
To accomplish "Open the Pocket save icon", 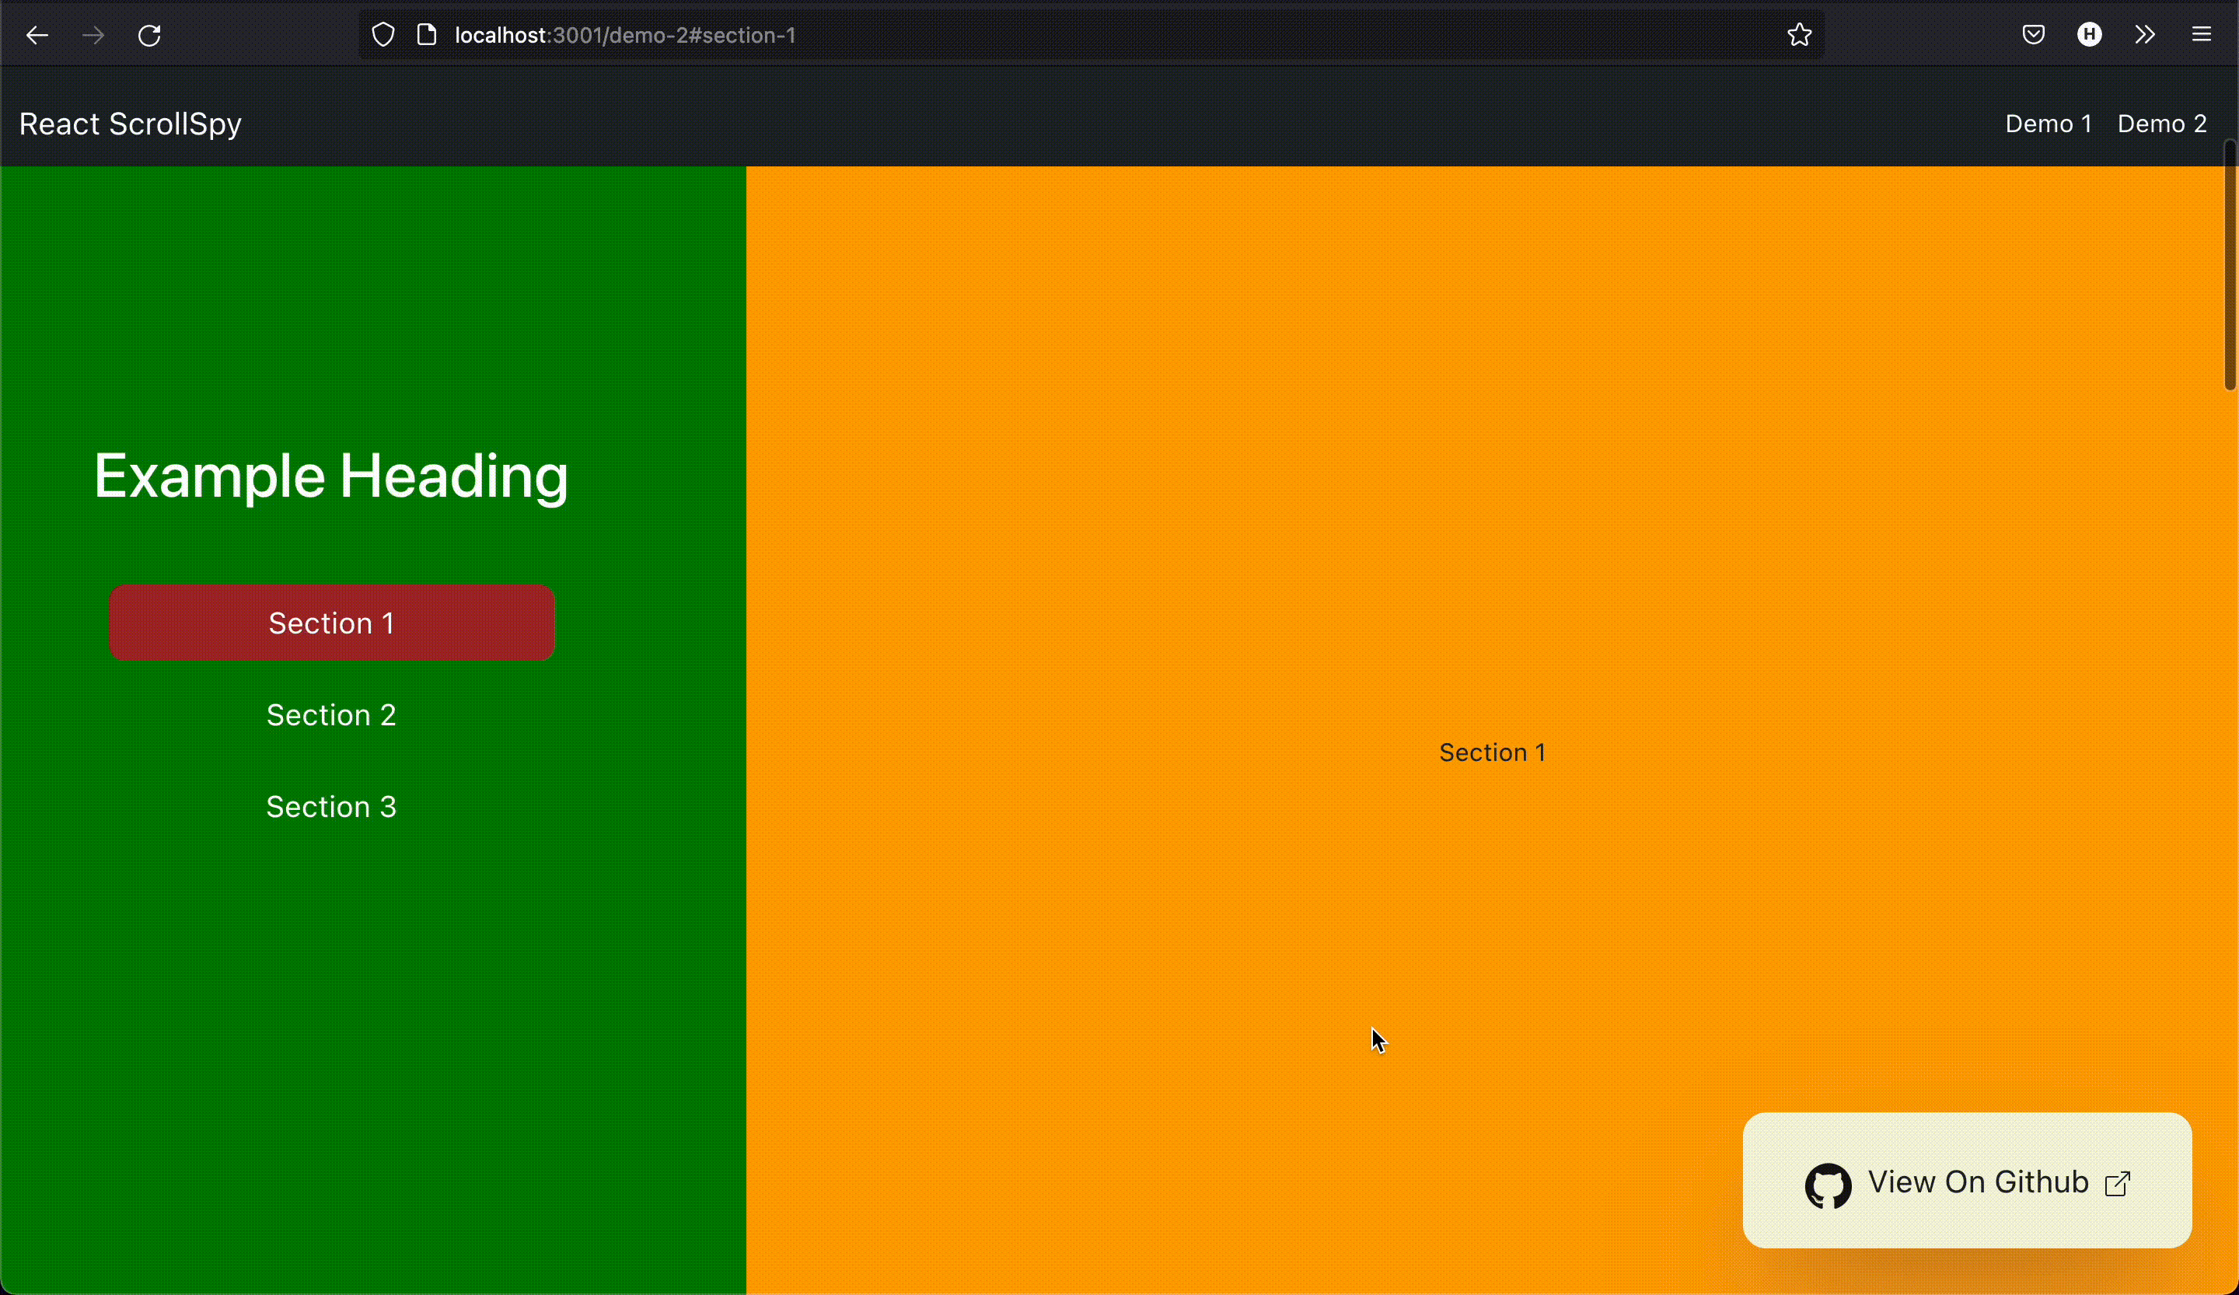I will (2034, 36).
